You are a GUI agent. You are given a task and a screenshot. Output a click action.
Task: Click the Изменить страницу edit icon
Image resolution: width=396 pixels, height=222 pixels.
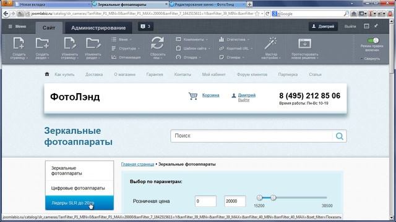point(69,43)
